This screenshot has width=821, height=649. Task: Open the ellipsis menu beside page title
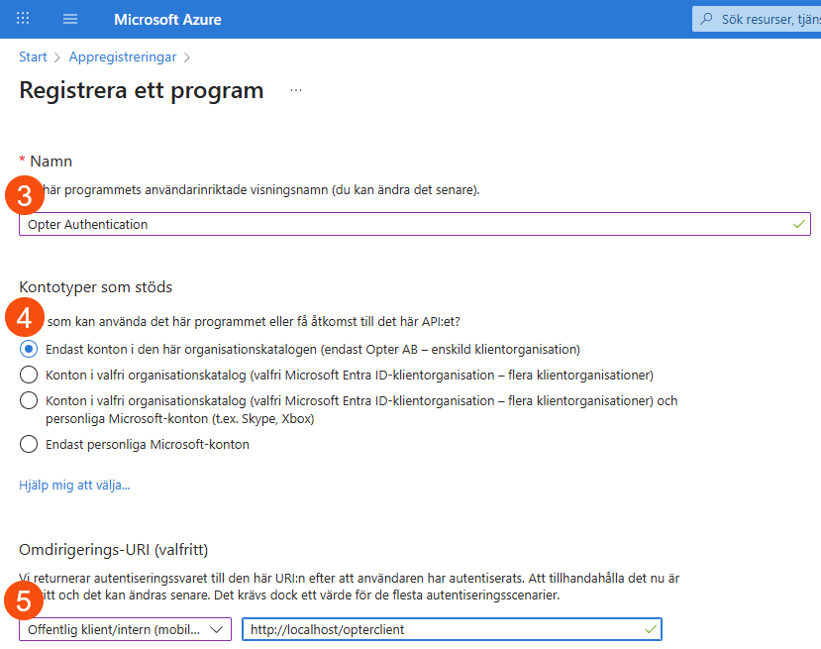295,91
